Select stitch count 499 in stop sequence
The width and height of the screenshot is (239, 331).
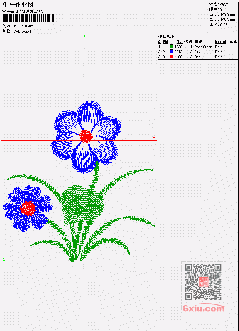coord(179,57)
